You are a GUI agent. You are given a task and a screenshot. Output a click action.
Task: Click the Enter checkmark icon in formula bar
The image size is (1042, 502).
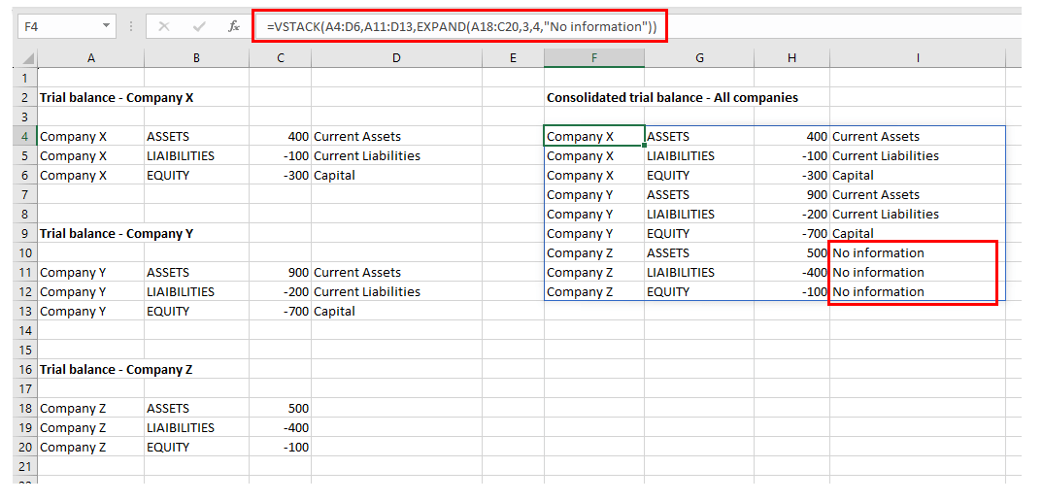pos(199,26)
